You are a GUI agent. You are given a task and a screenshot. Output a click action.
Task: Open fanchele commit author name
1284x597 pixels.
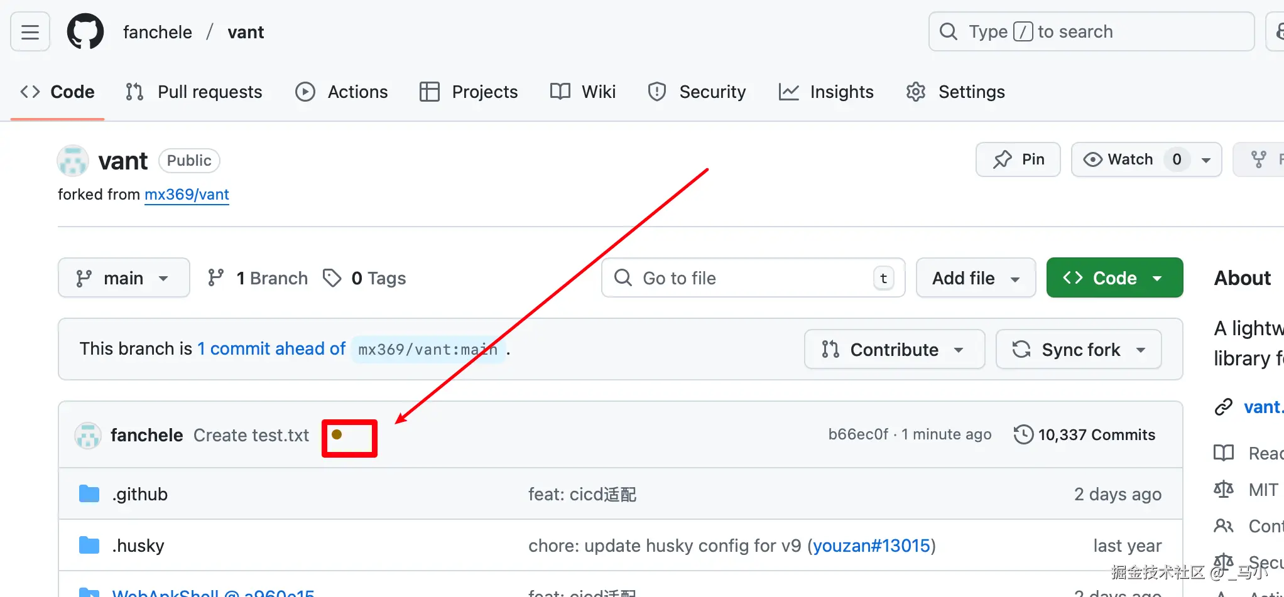point(147,435)
